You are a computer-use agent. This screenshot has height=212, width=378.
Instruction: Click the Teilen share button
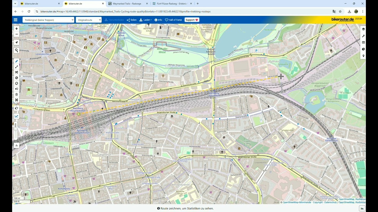coord(132,20)
